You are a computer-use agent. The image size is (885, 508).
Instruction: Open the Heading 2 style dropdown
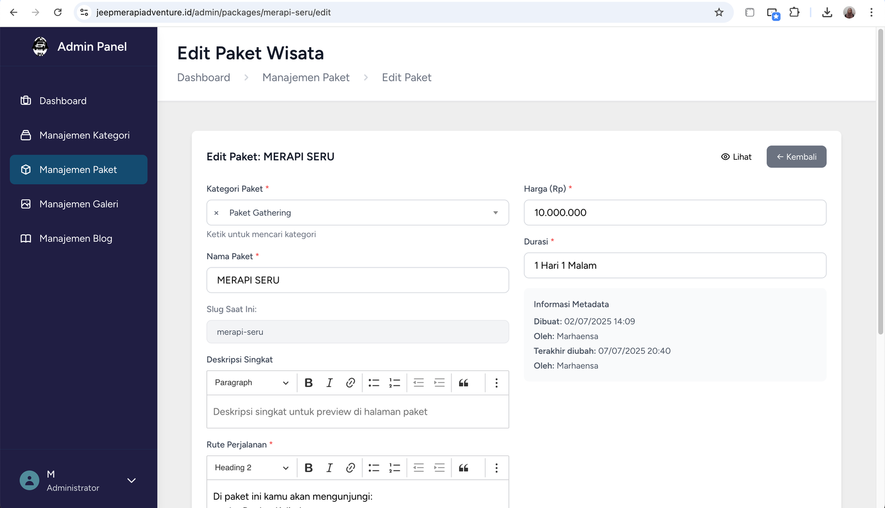[x=252, y=468]
